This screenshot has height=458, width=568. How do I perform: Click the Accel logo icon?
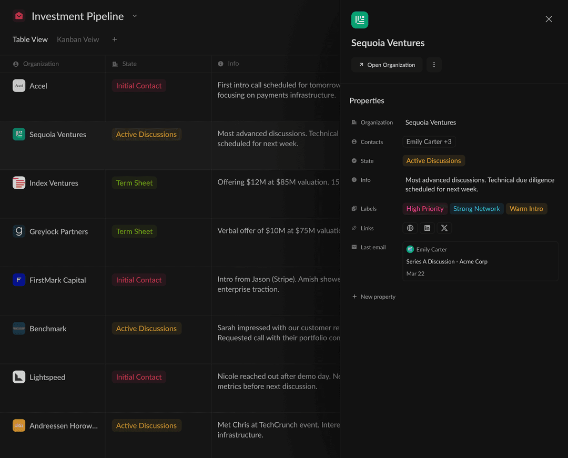pos(19,86)
